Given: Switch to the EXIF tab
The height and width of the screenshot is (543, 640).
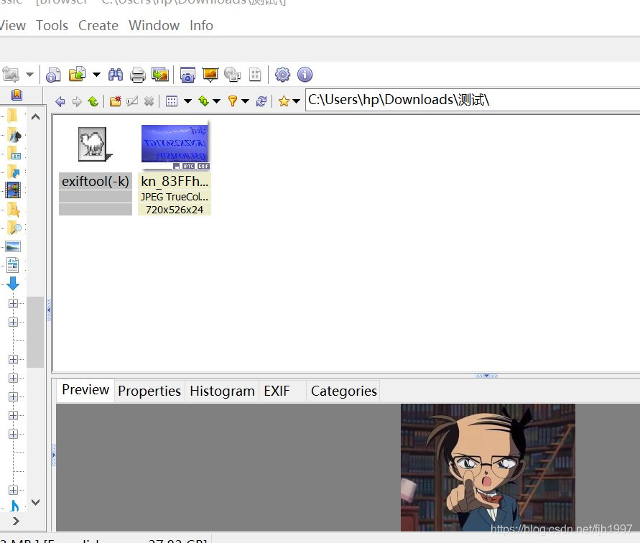Looking at the screenshot, I should 282,391.
